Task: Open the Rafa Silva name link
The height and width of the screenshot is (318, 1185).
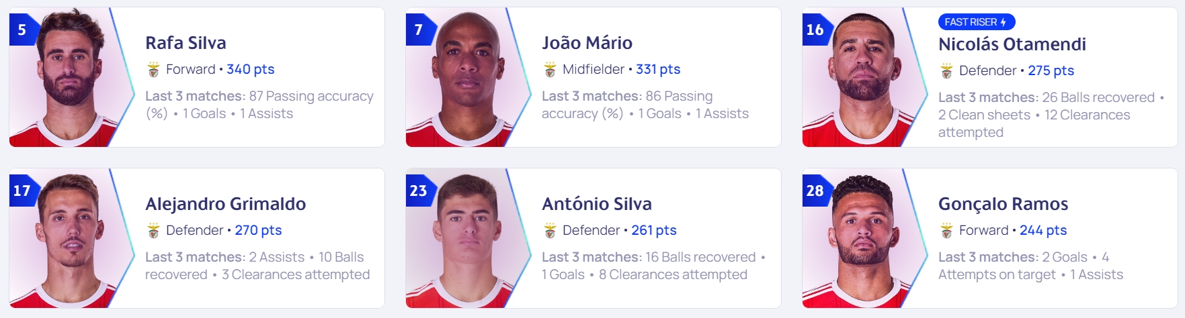Action: tap(186, 43)
